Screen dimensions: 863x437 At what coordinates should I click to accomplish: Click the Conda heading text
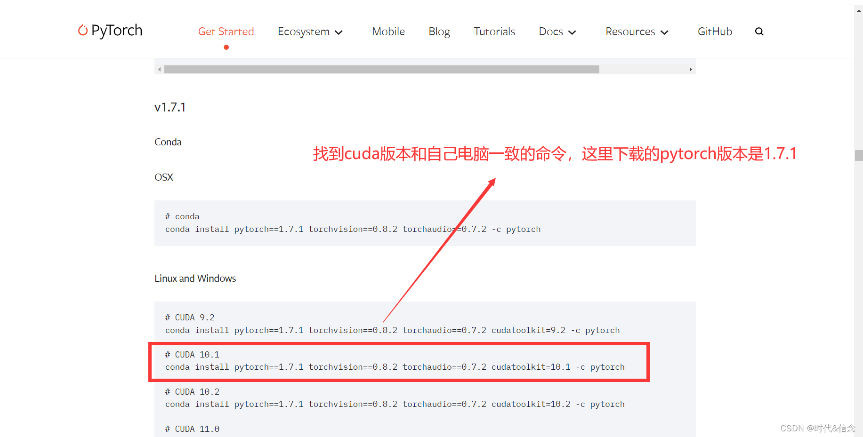(168, 142)
